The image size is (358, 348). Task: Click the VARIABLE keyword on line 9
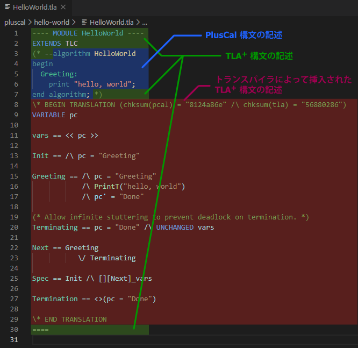49,115
